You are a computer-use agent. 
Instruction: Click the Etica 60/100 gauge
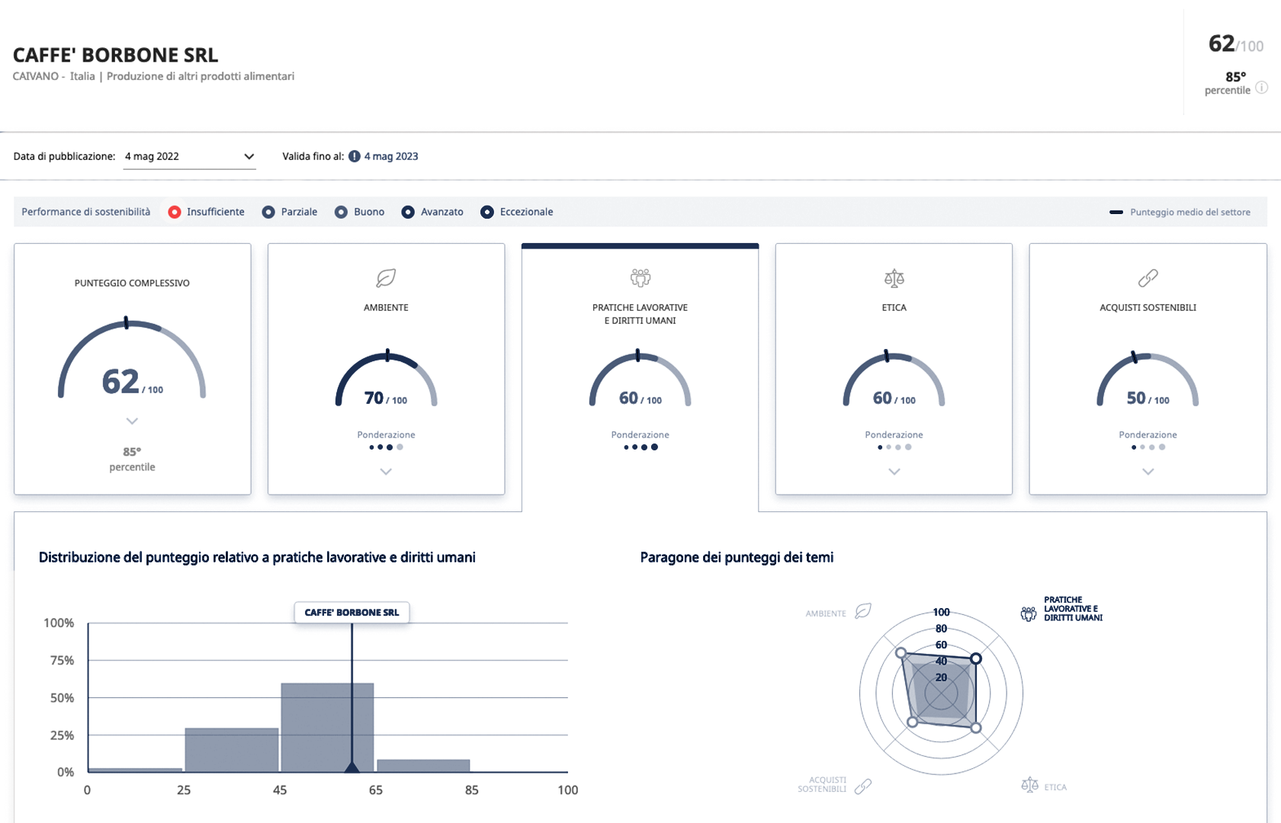click(894, 379)
